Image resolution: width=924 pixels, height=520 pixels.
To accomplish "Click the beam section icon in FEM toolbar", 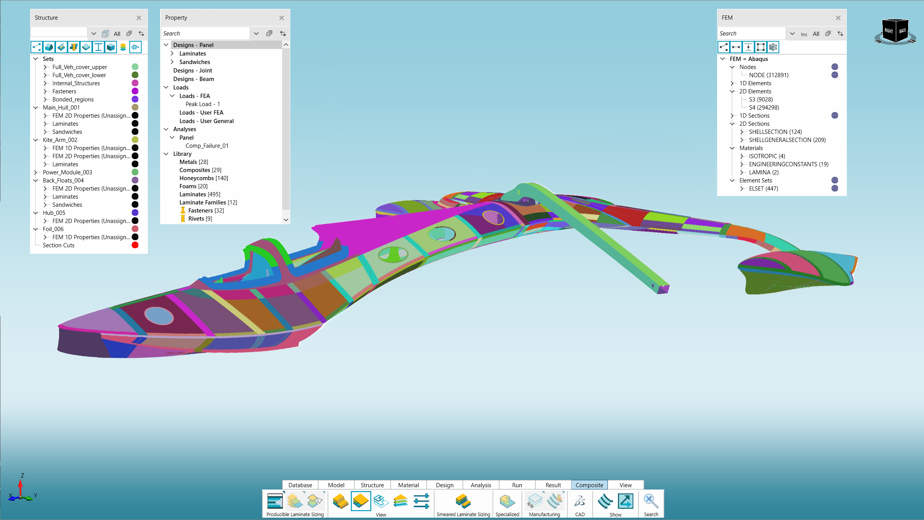I will point(748,47).
